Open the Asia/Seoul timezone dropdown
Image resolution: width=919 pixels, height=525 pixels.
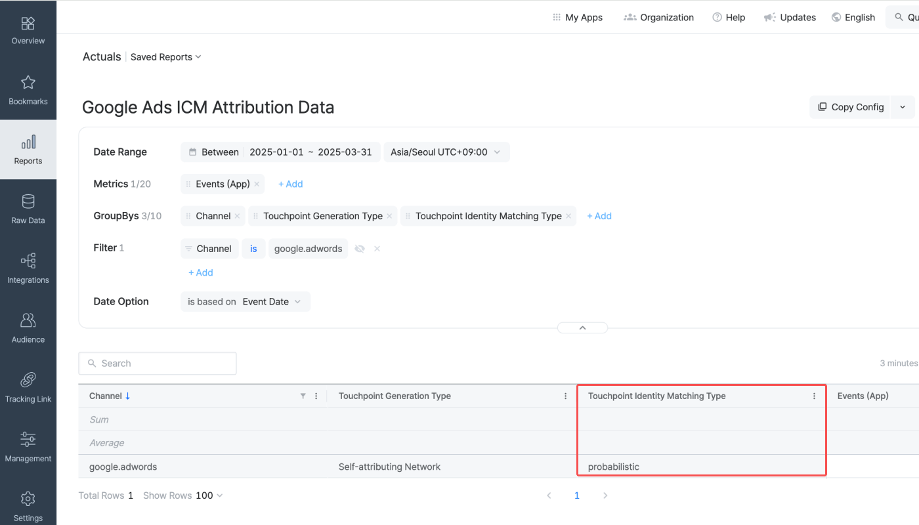tap(446, 152)
